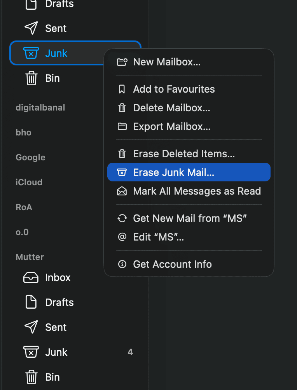Open the upper Drafts mailbox

click(x=75, y=4)
